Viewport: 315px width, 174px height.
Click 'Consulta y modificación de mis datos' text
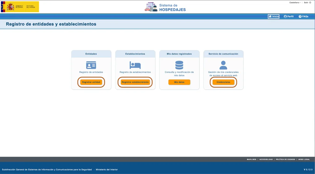(x=179, y=74)
